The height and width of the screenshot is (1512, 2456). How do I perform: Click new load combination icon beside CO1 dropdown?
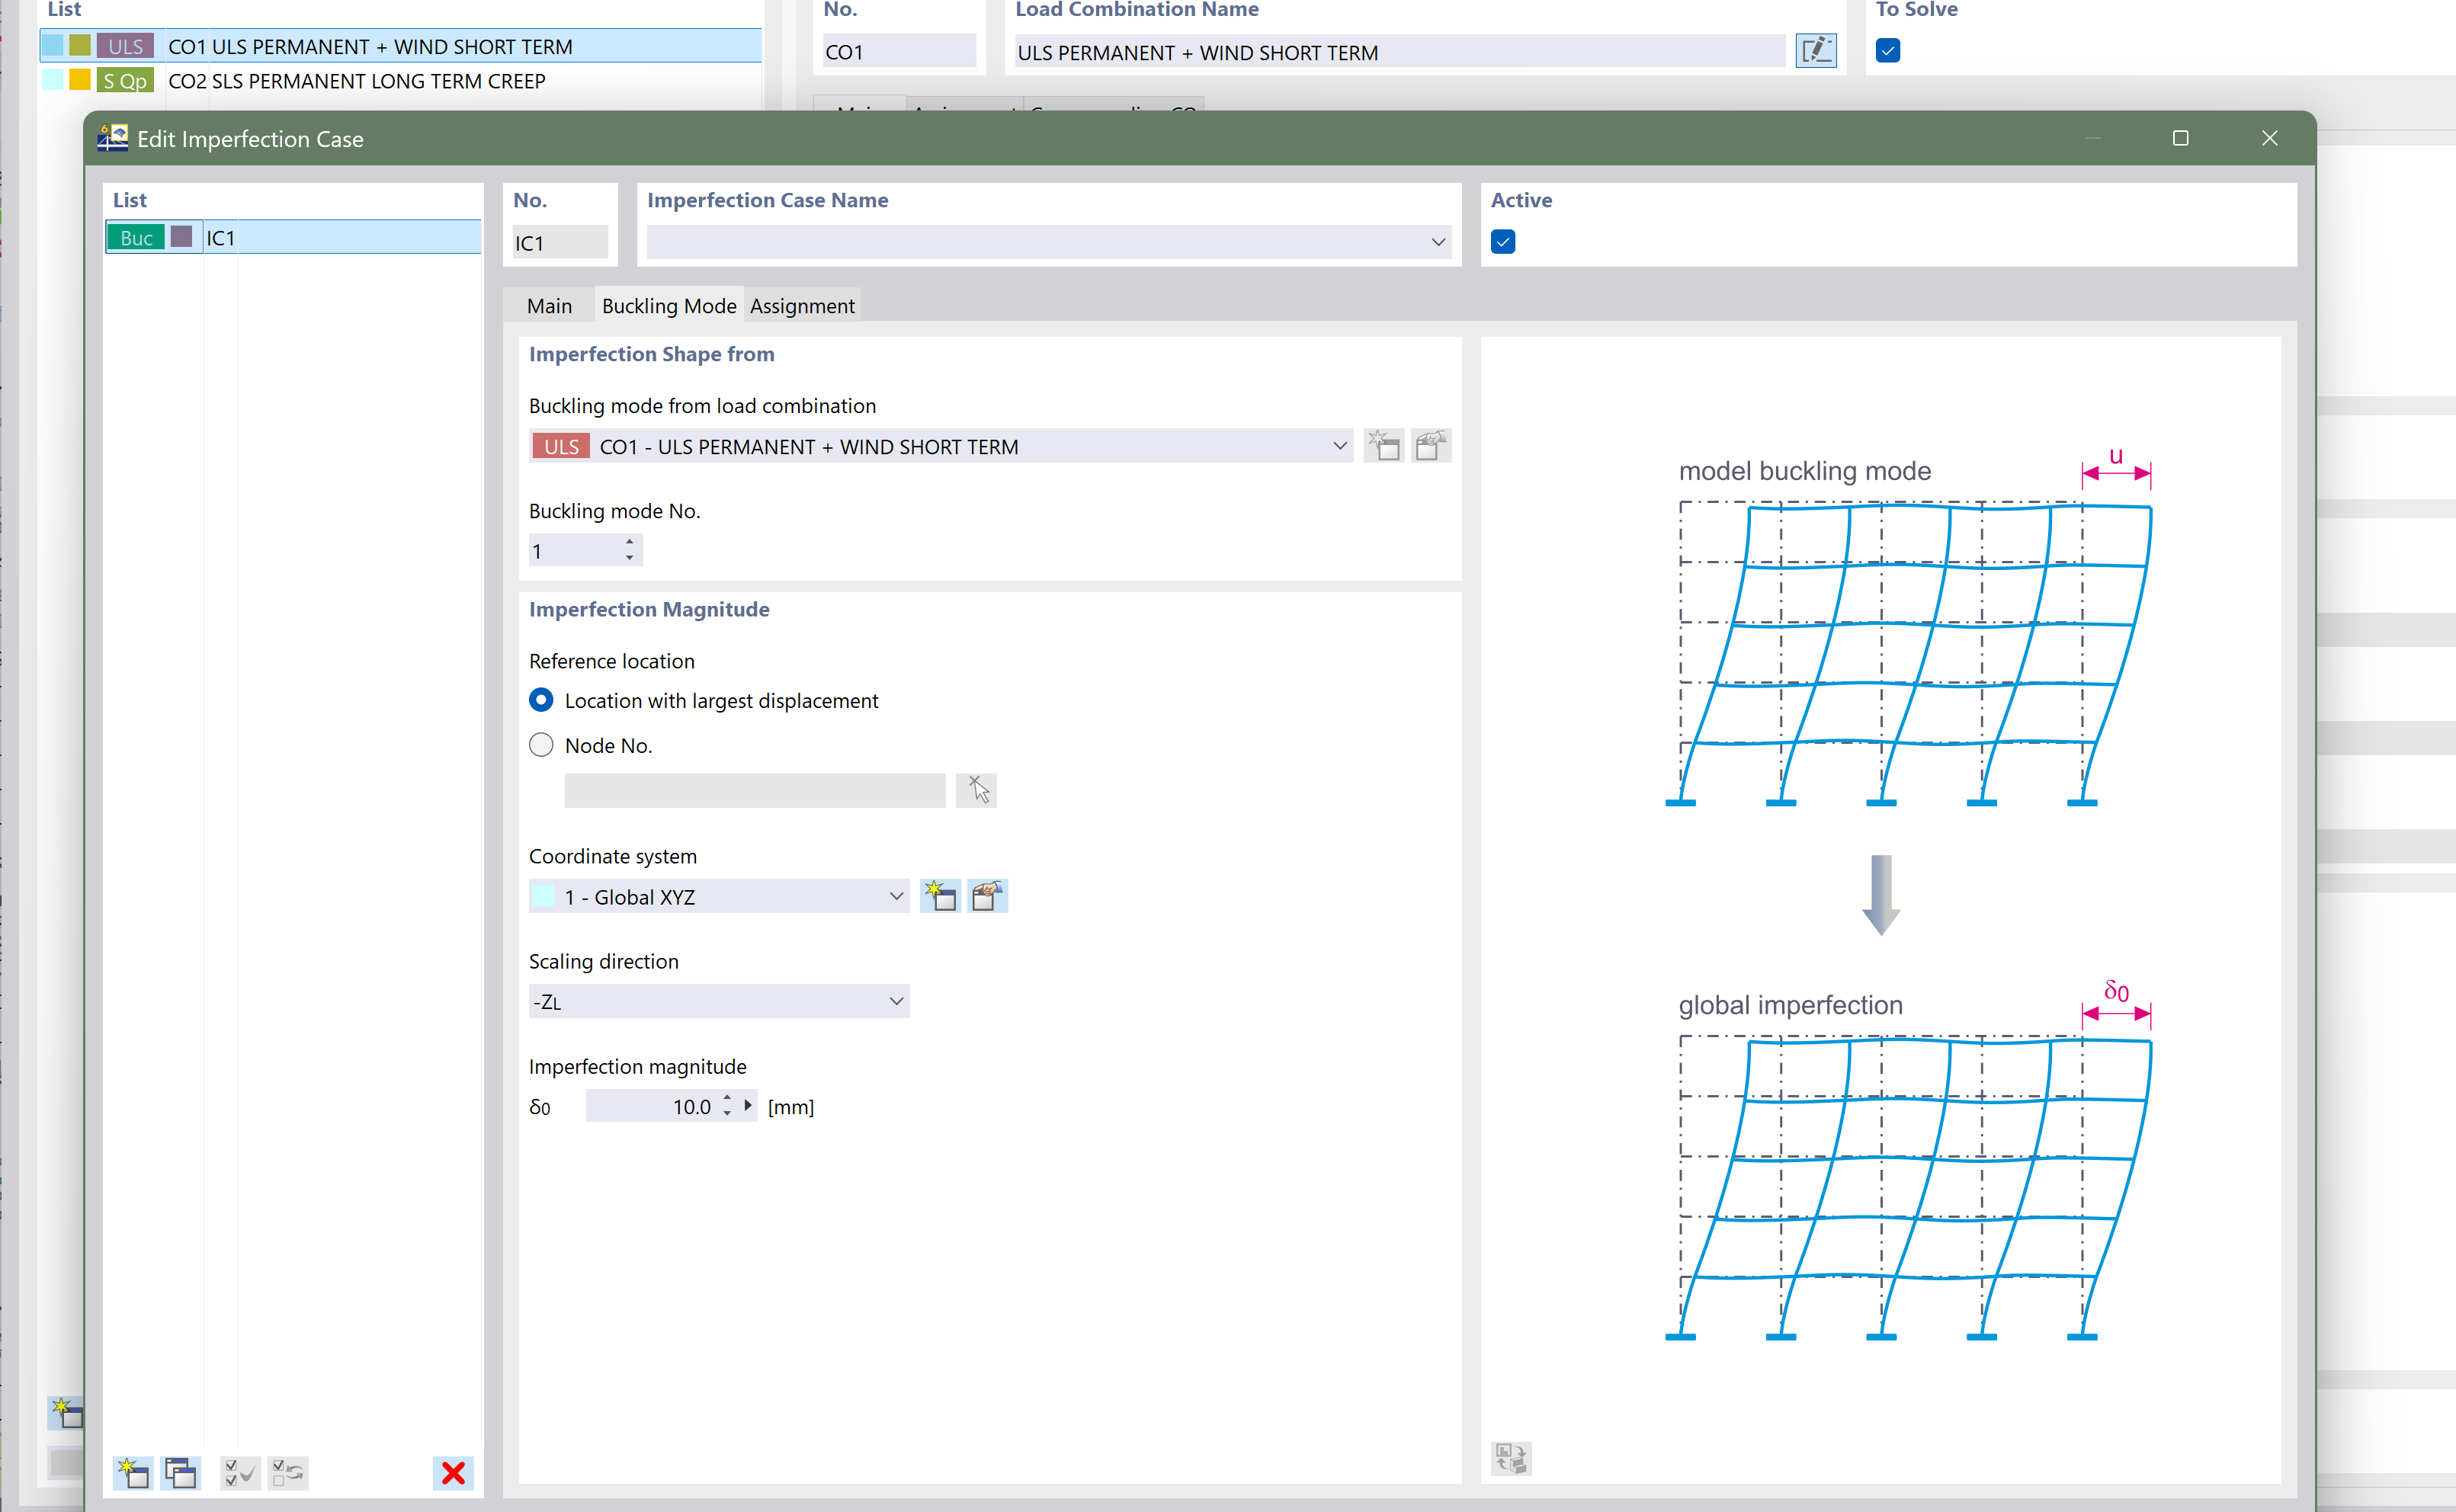coord(1384,446)
